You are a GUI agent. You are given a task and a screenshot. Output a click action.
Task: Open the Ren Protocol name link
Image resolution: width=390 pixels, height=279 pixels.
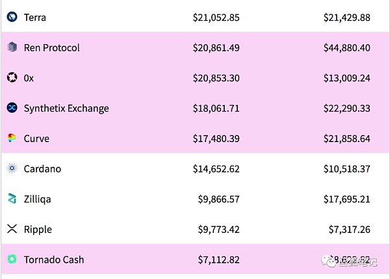tap(52, 47)
